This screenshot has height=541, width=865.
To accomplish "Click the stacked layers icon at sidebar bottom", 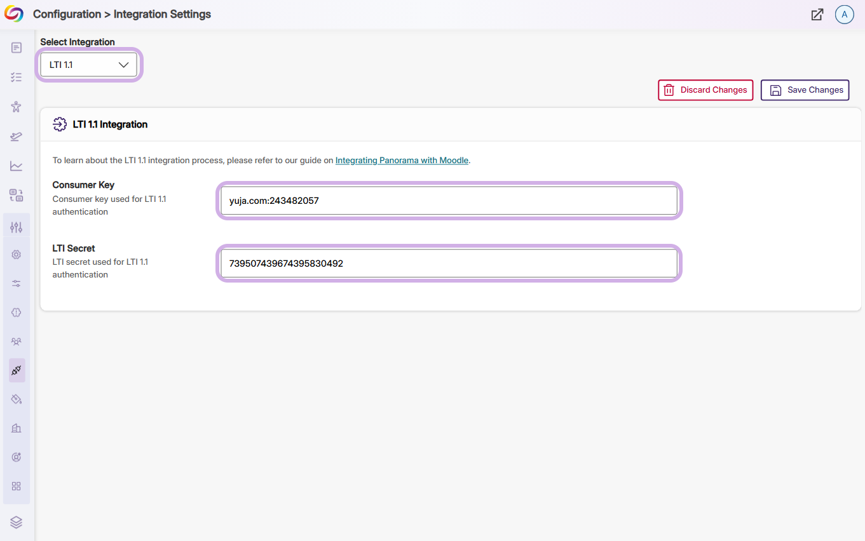I will (17, 522).
